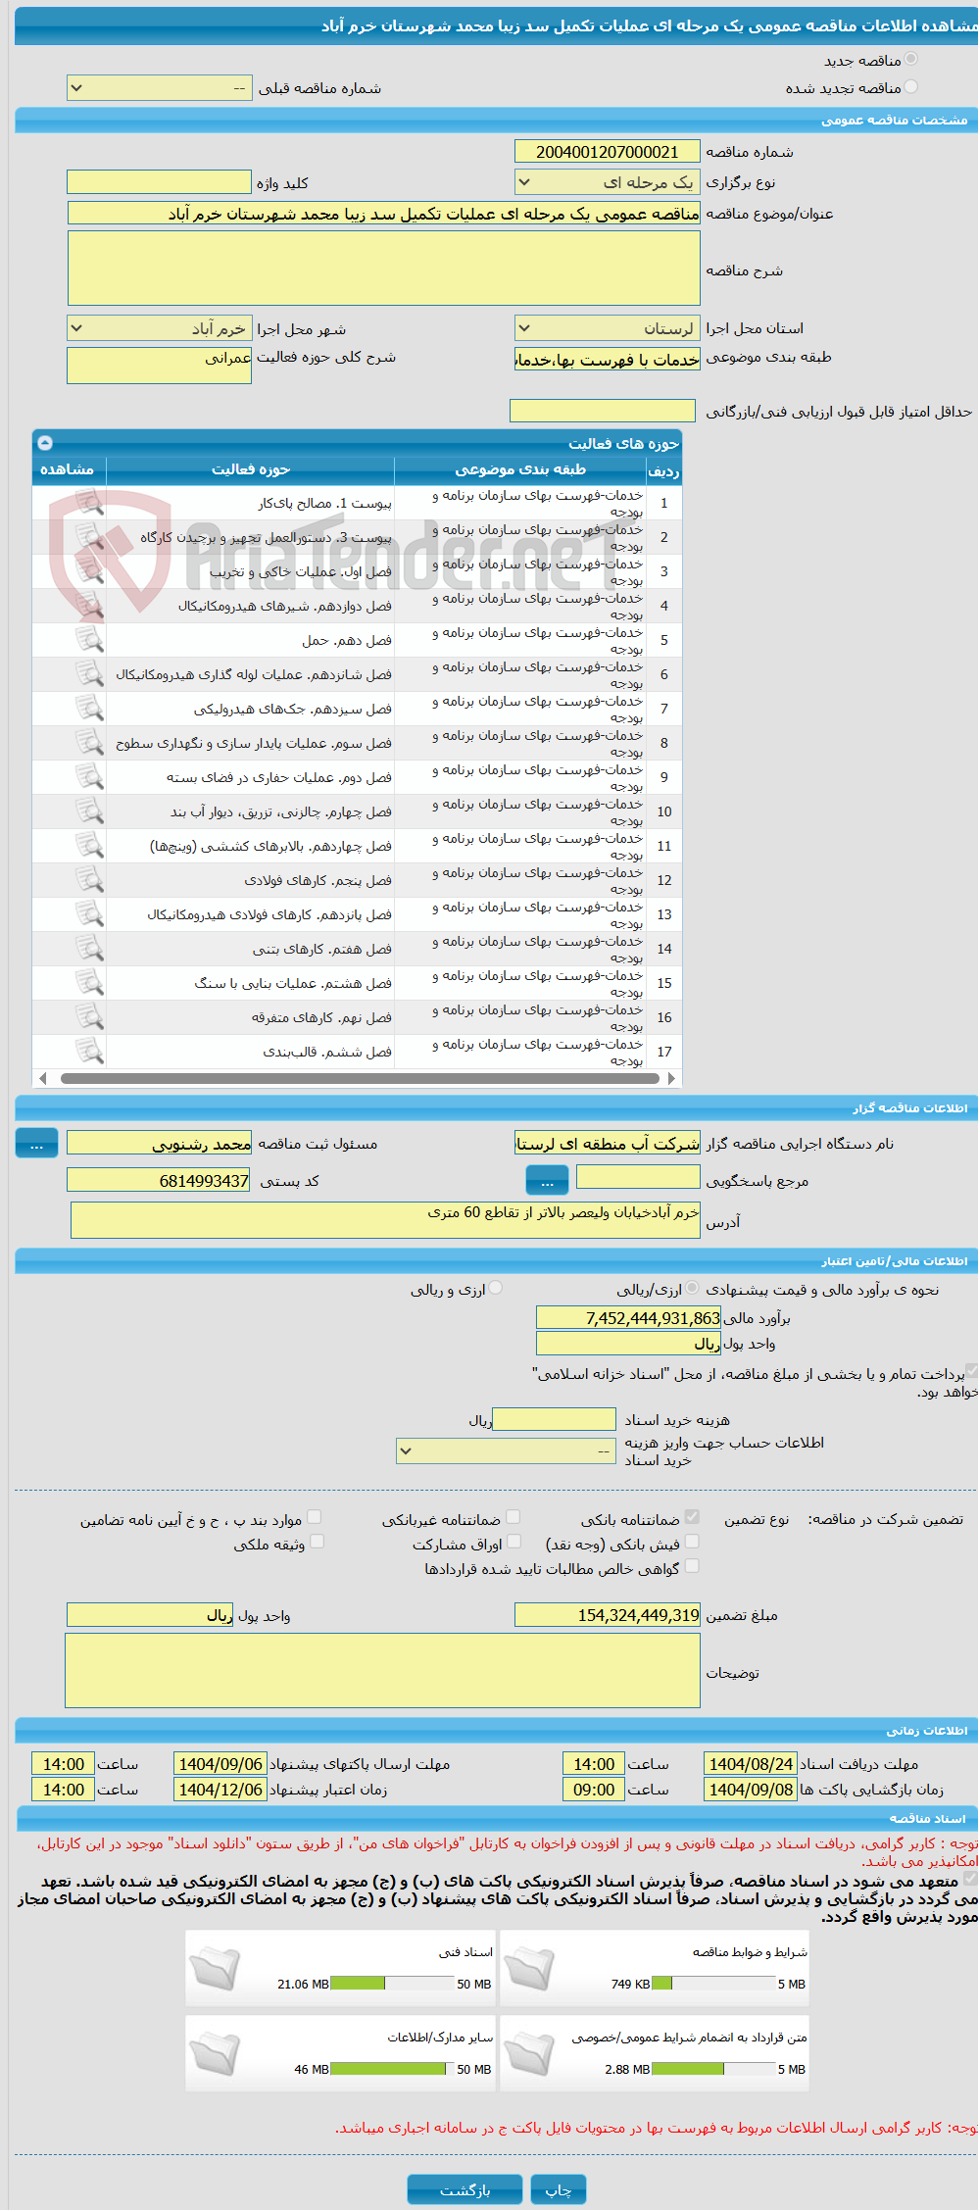
Task: Open view icon for row 11 بالابرهای کششی
Action: (x=89, y=846)
